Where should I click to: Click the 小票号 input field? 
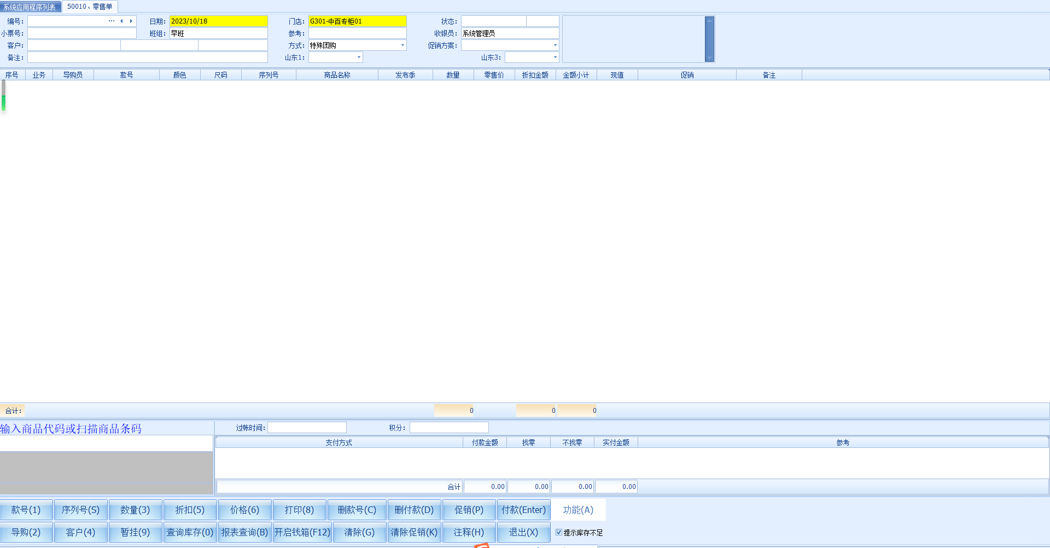(x=82, y=33)
